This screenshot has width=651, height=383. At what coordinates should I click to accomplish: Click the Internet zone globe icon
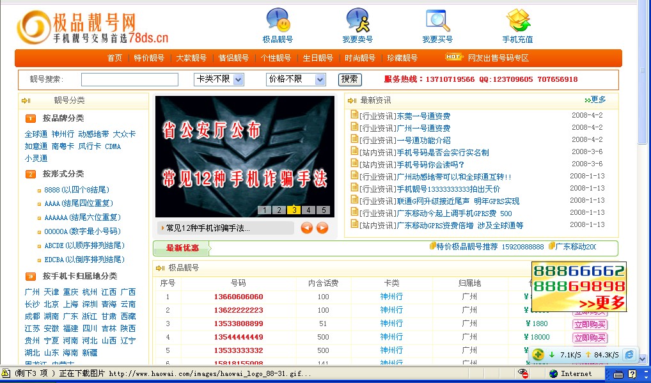[553, 373]
